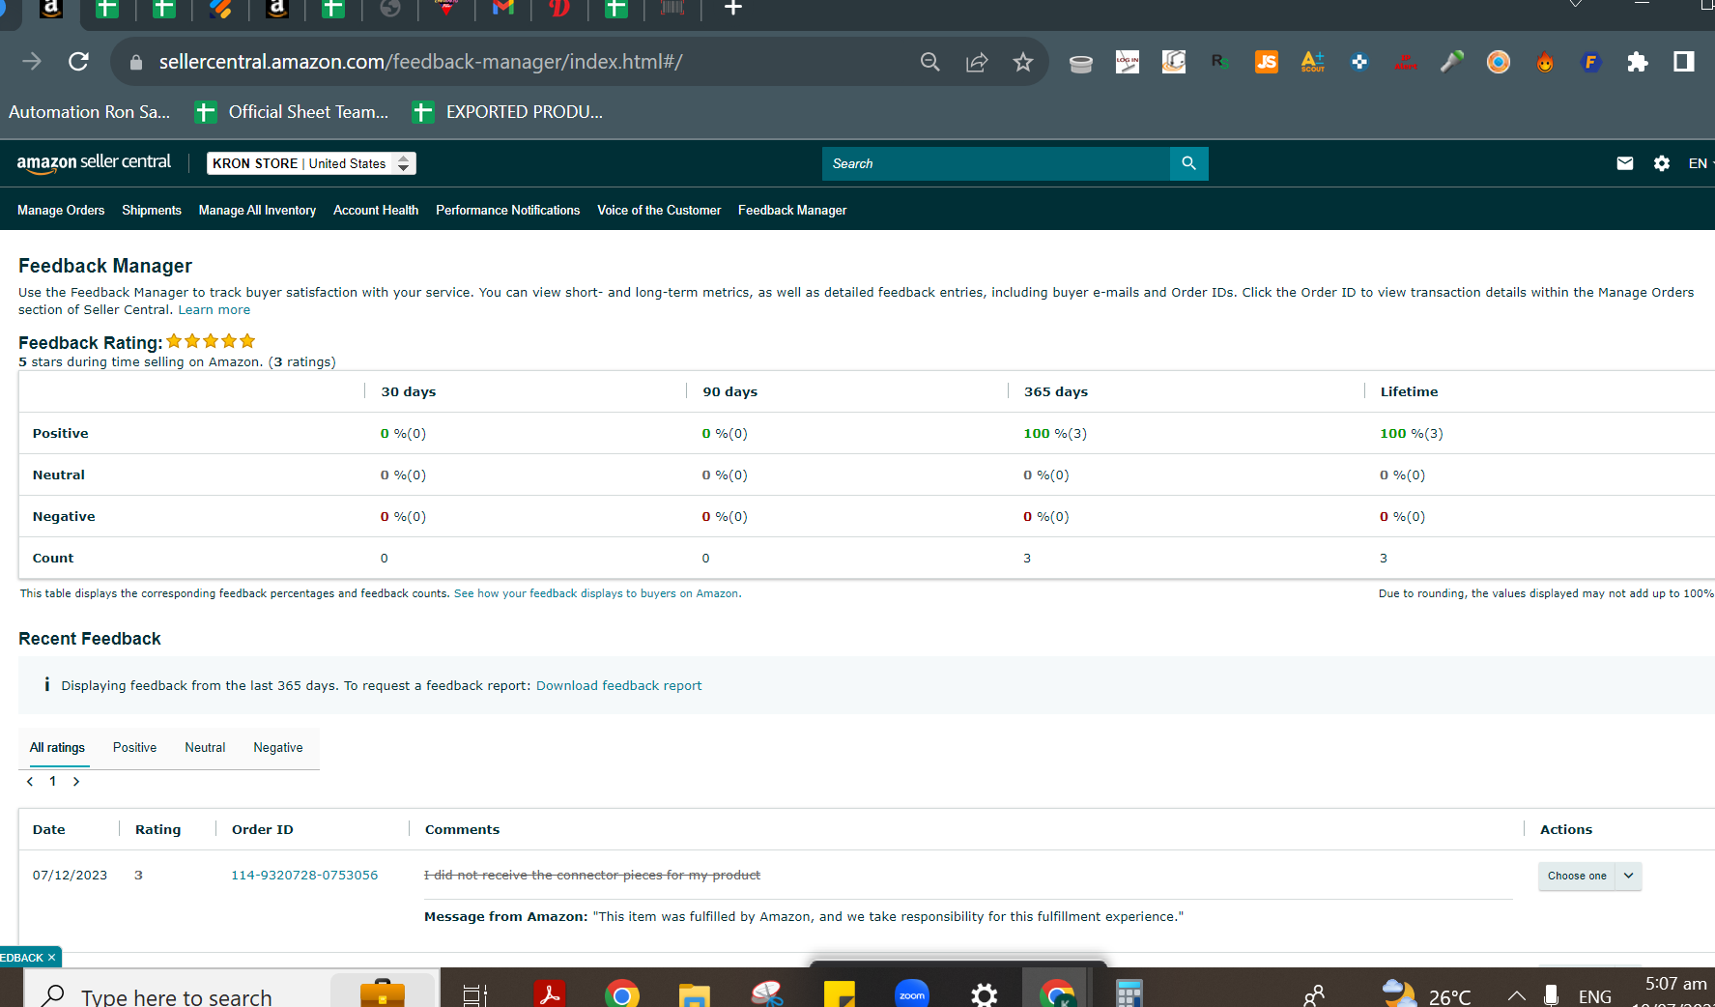Bookmark this page with the star
The width and height of the screenshot is (1715, 1007).
pyautogui.click(x=1023, y=62)
